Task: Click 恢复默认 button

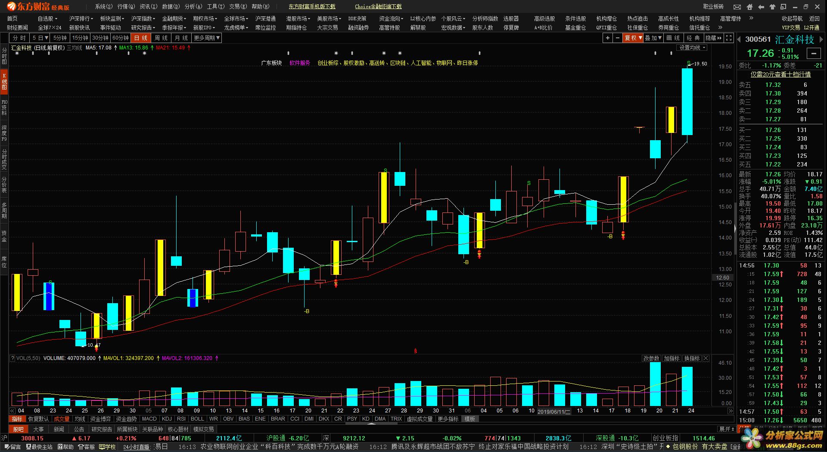Action: [x=38, y=419]
